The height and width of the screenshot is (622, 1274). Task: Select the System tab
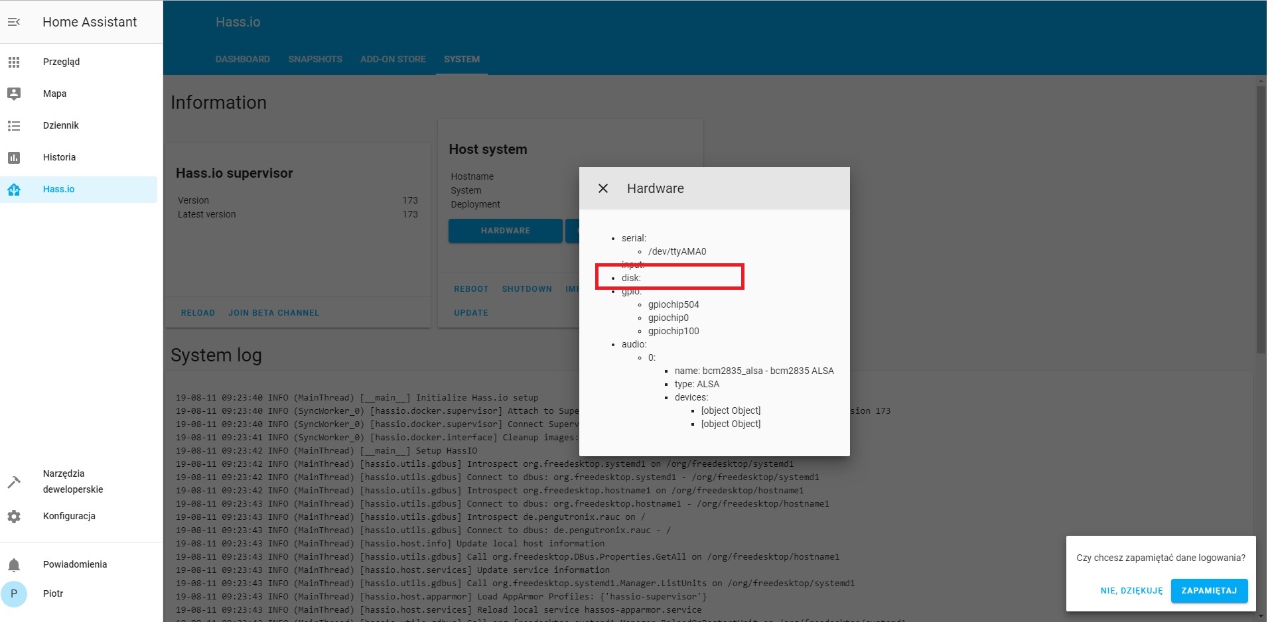[462, 59]
